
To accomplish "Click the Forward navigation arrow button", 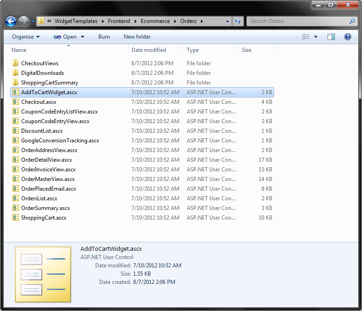I will [x=23, y=21].
